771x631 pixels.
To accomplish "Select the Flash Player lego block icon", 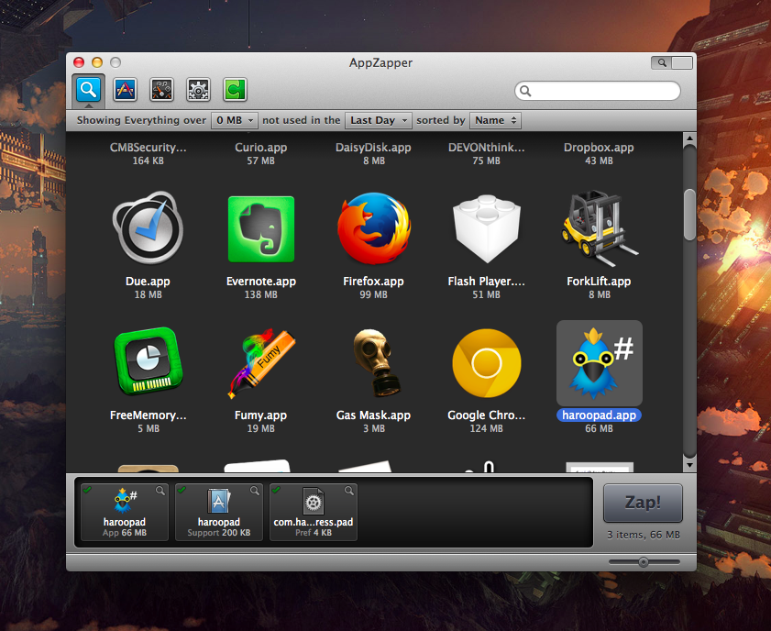I will (x=486, y=228).
